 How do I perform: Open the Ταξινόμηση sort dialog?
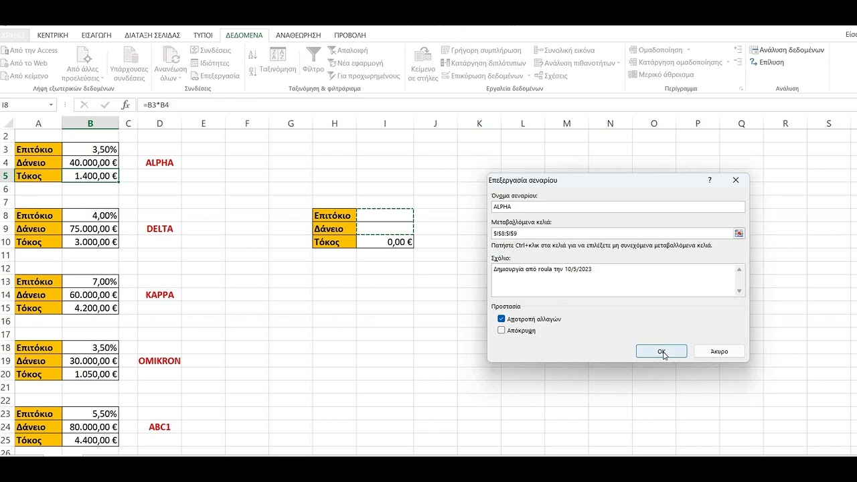point(278,61)
